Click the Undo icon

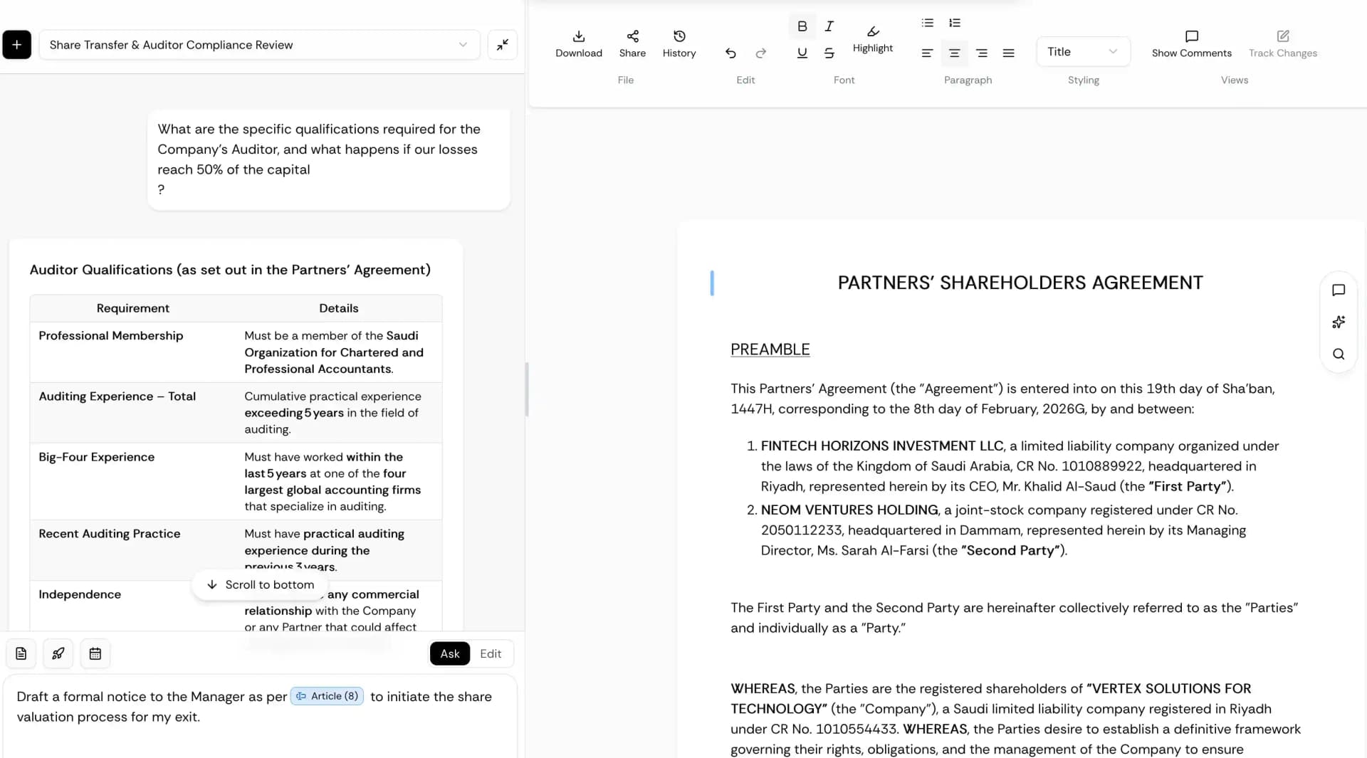tap(730, 53)
